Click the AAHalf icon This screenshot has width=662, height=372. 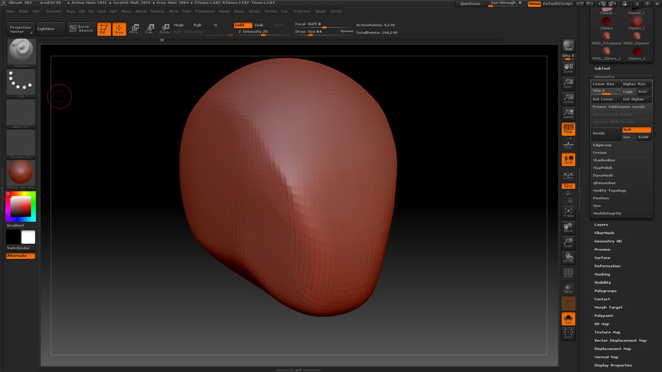(568, 114)
